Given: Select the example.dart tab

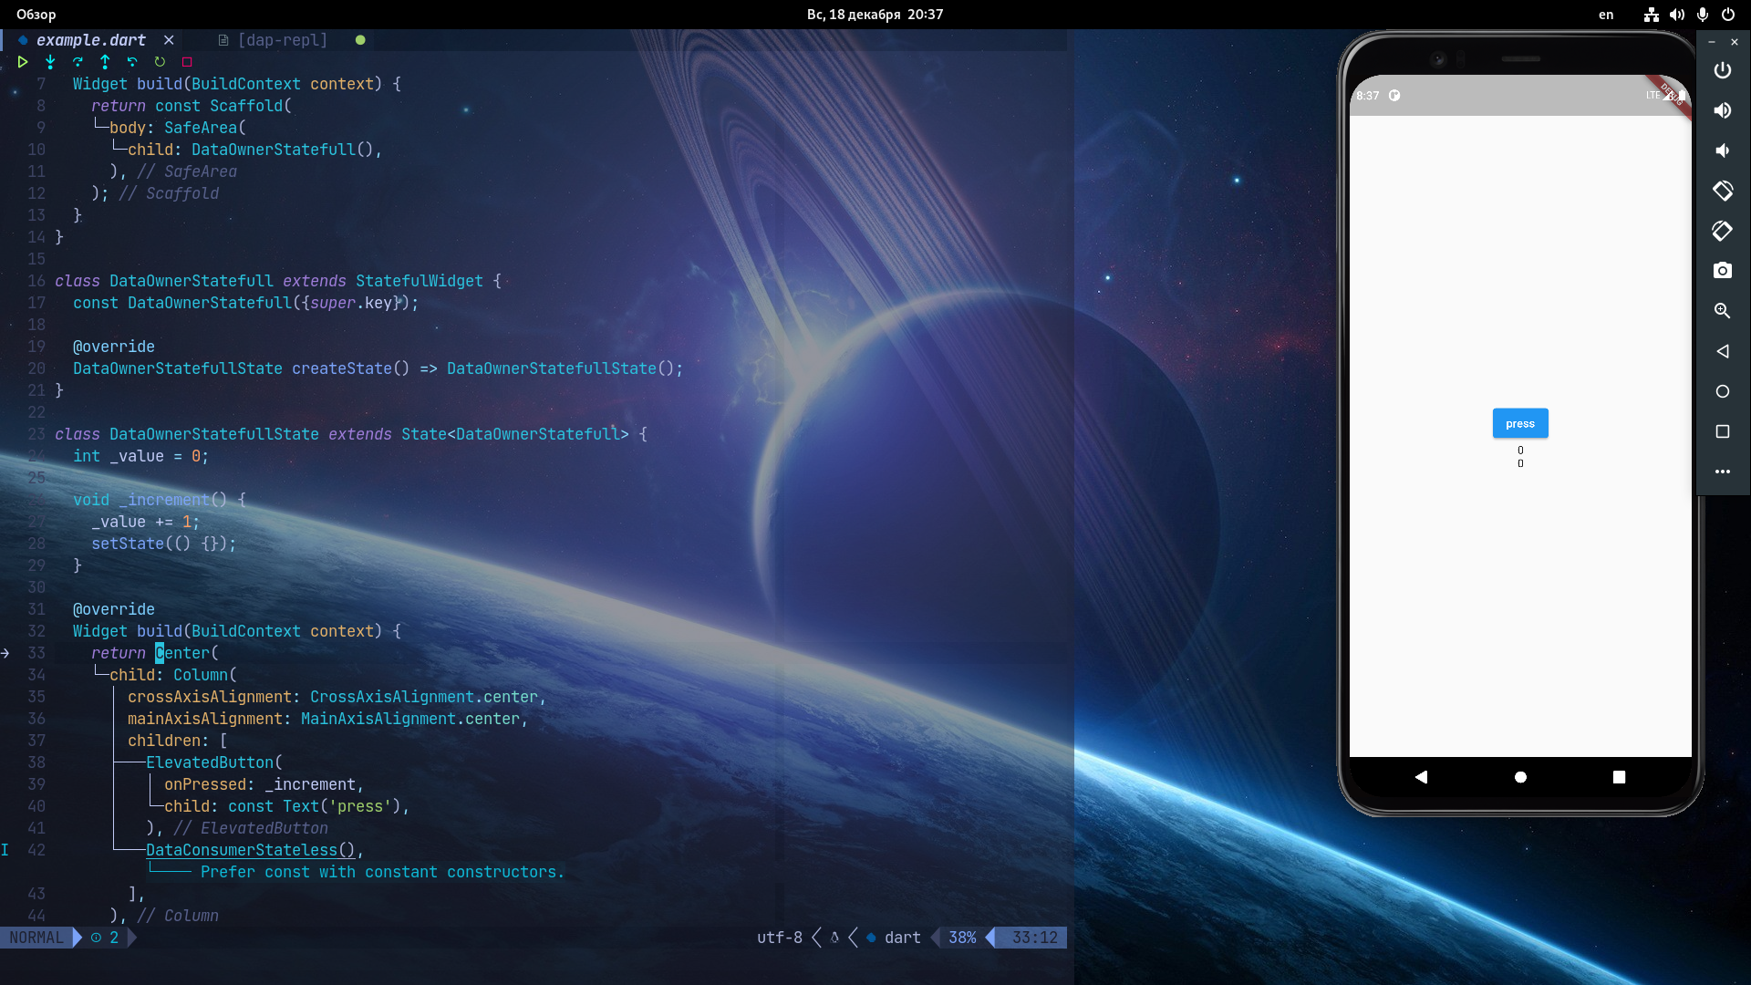Looking at the screenshot, I should coord(90,40).
